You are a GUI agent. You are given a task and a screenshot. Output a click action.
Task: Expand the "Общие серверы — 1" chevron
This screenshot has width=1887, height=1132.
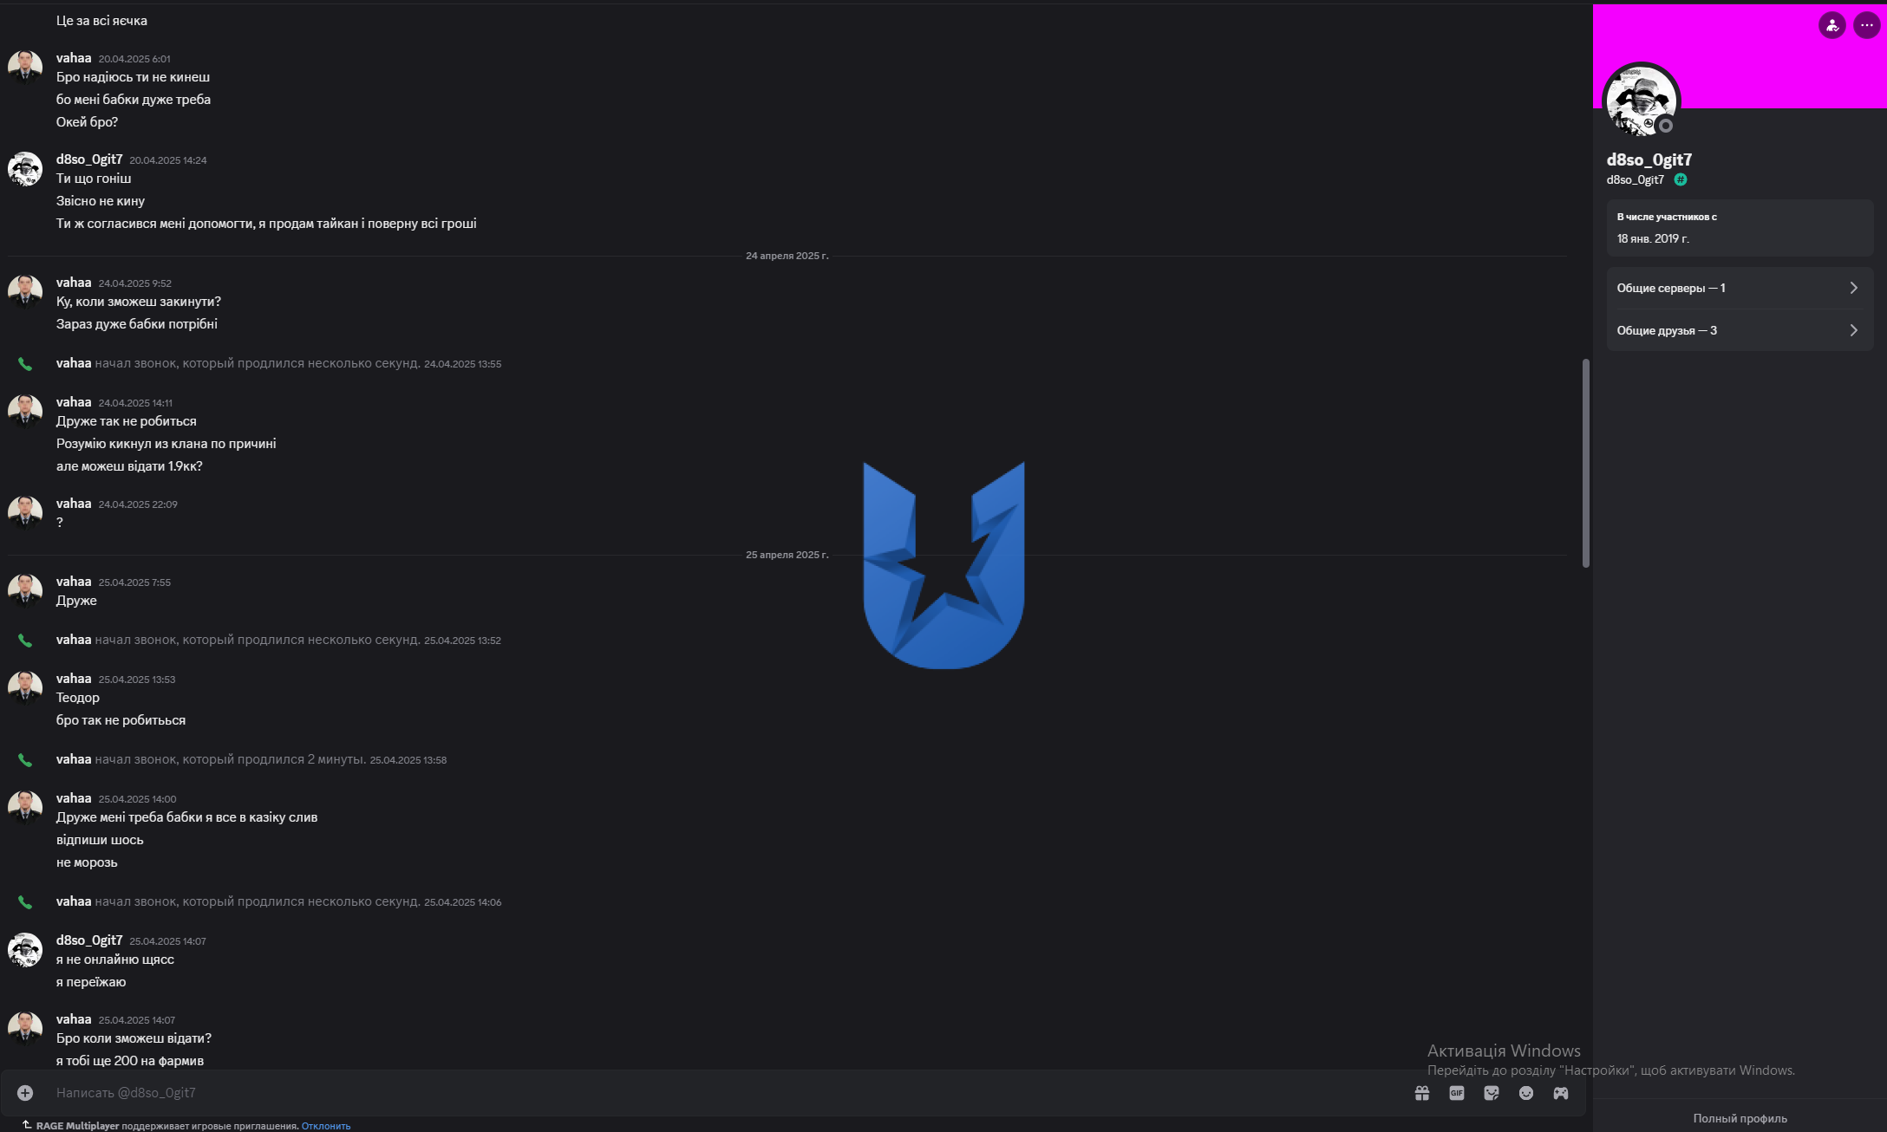click(1854, 288)
